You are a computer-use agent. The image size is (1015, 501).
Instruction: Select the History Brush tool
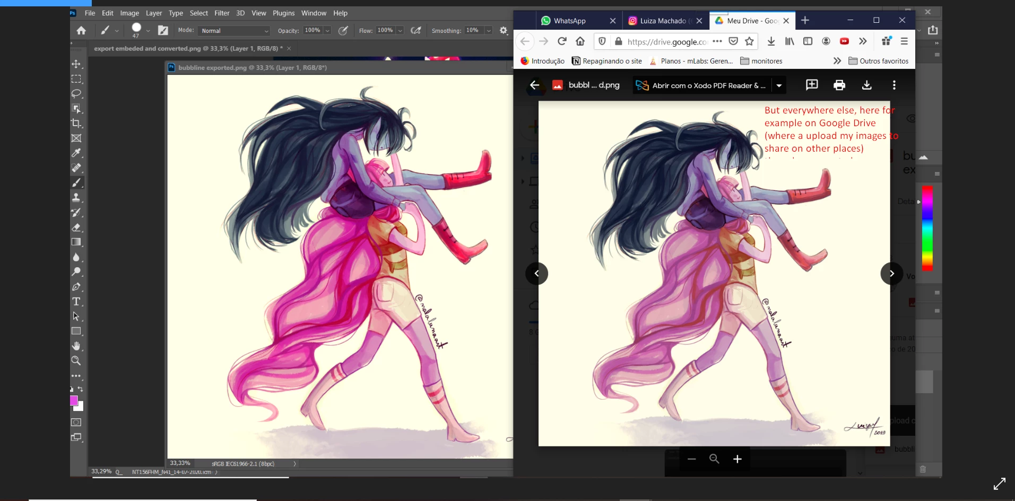[x=76, y=213]
